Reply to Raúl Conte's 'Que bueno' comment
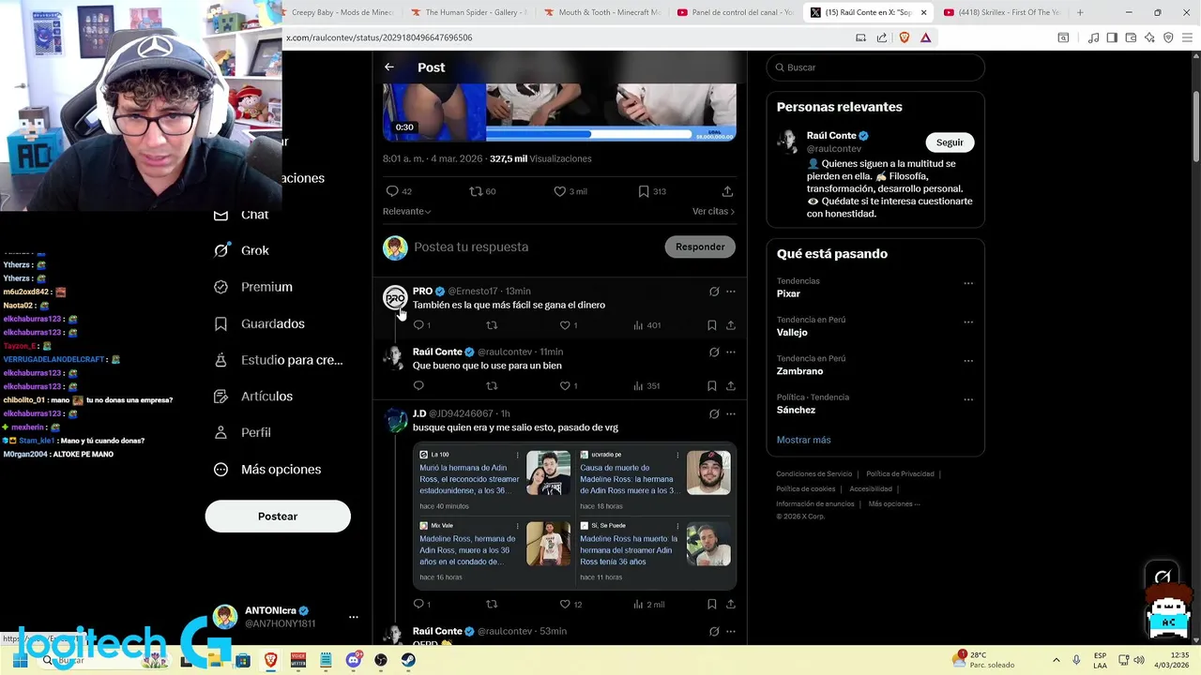The width and height of the screenshot is (1201, 675). (418, 385)
